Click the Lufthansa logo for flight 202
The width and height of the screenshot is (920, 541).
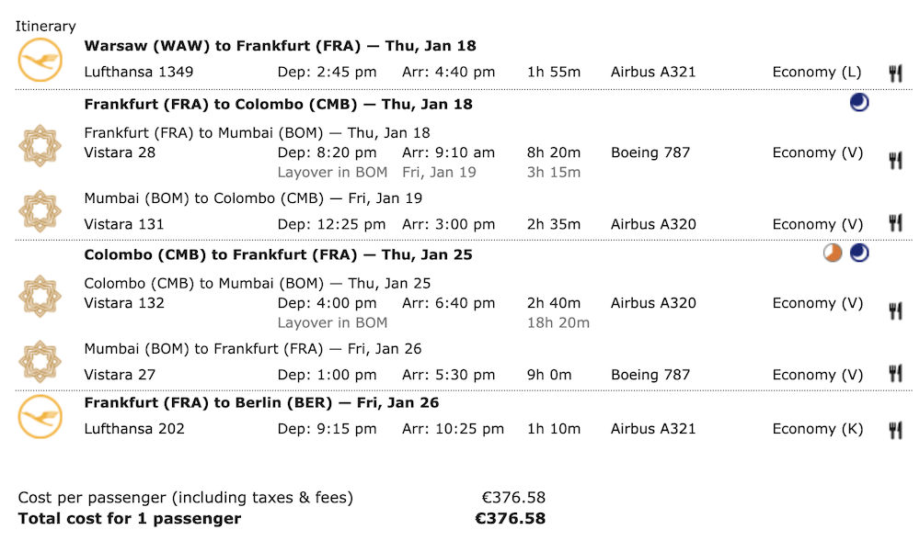coord(40,417)
